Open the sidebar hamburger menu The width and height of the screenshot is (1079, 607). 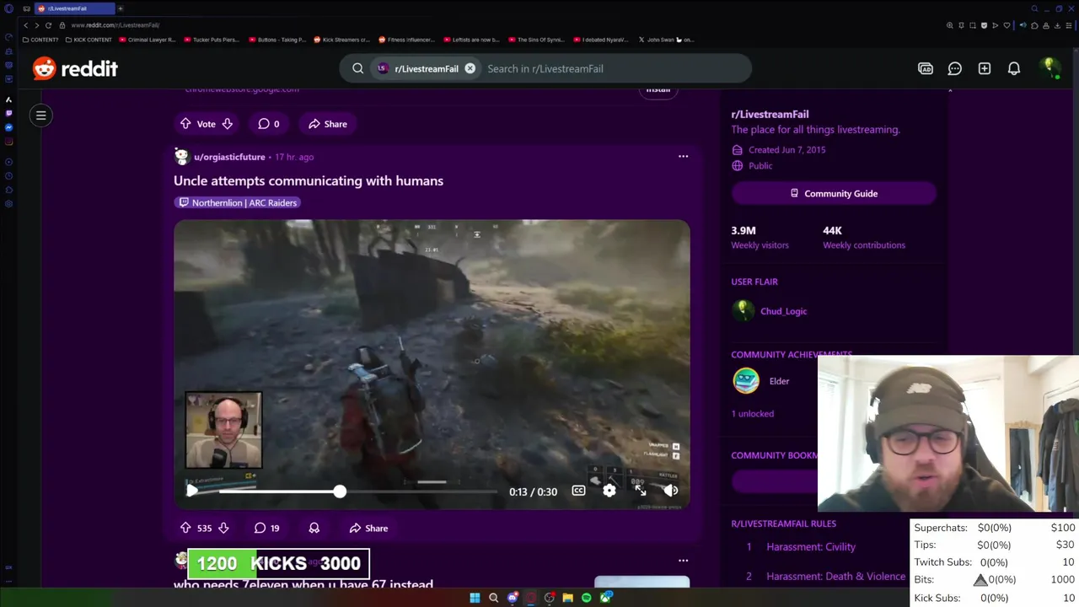(x=40, y=115)
